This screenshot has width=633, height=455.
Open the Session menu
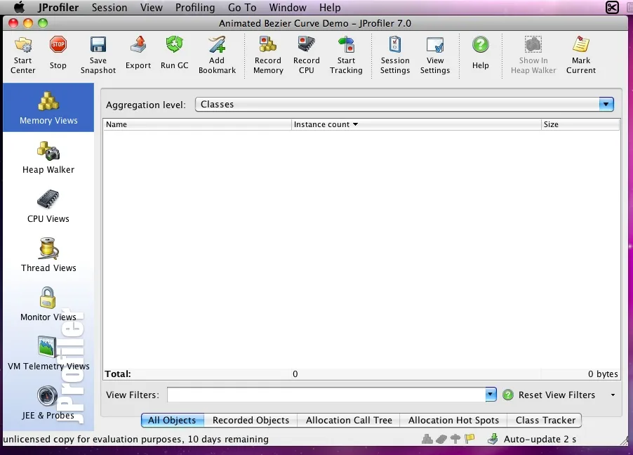point(109,7)
